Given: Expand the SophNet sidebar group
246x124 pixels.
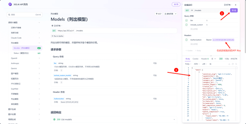Looking at the screenshot, I should click(x=39, y=89).
